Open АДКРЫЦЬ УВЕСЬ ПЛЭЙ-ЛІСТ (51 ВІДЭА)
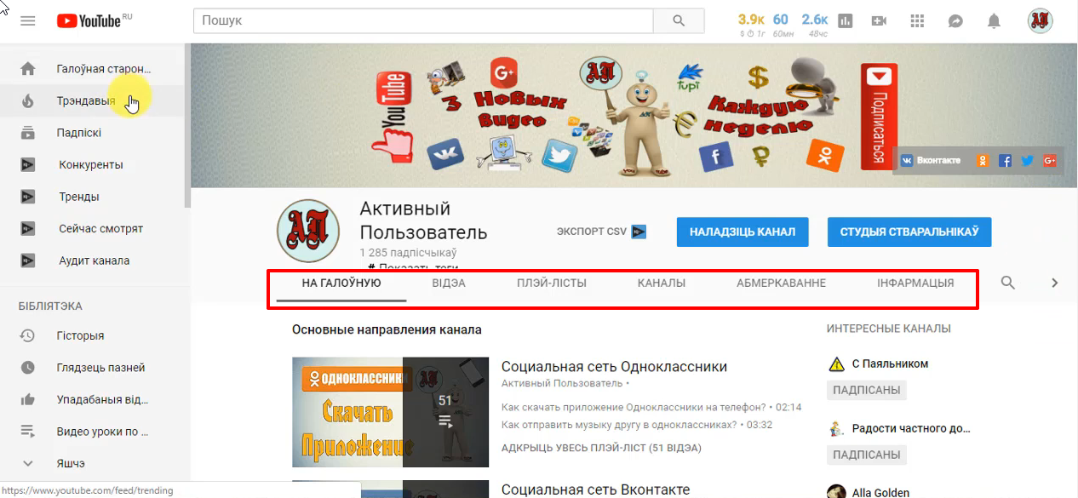The image size is (1078, 498). click(601, 447)
